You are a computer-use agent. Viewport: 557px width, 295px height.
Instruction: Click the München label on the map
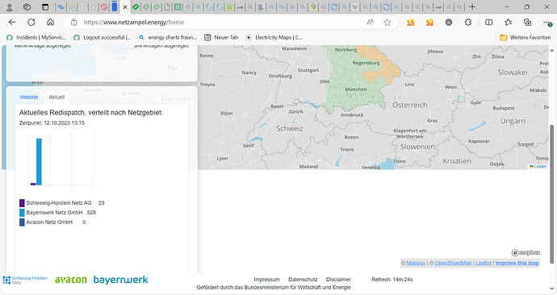[355, 89]
